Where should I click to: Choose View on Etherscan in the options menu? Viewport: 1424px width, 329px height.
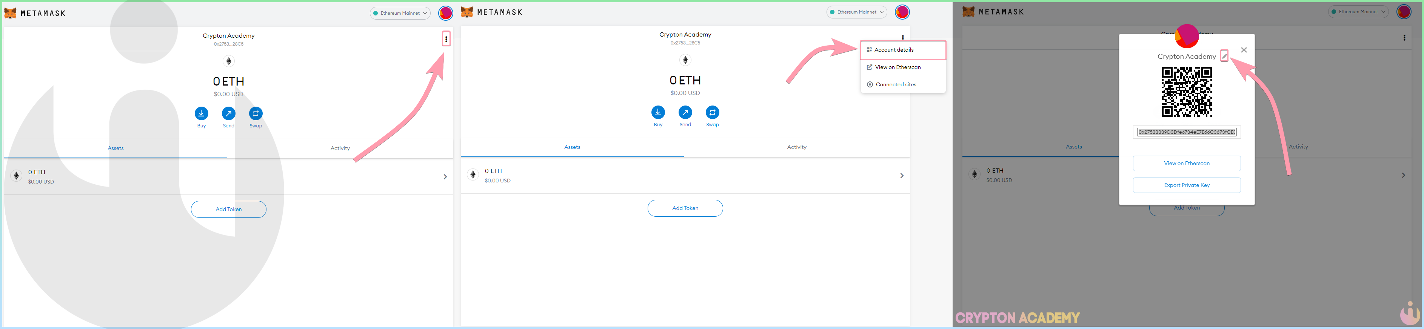pyautogui.click(x=903, y=67)
